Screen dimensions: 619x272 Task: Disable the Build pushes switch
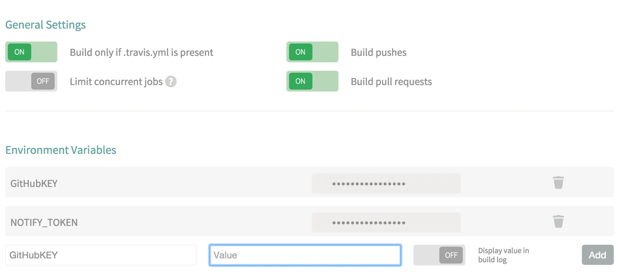[x=312, y=52]
